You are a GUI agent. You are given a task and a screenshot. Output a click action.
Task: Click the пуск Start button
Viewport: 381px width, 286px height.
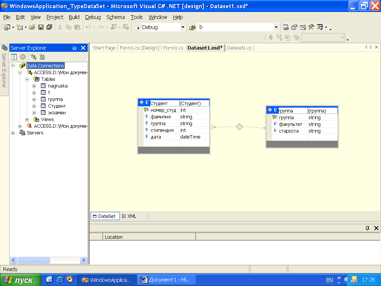[20, 280]
